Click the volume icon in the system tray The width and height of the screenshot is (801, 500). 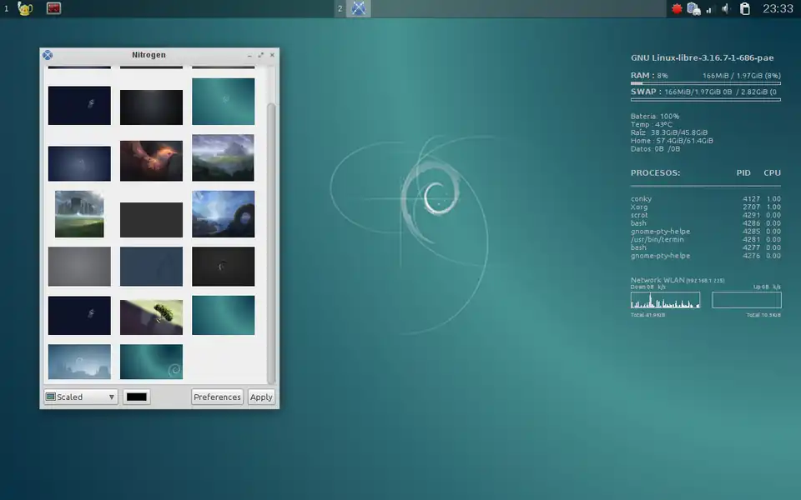point(726,8)
